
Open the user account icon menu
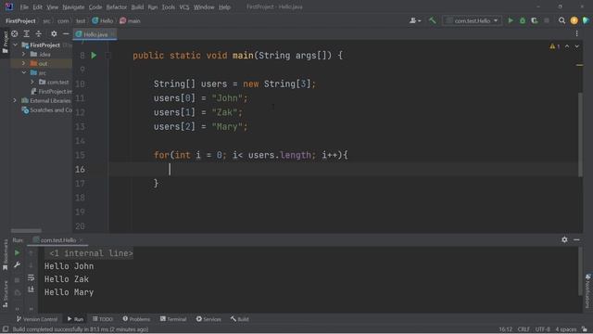415,20
